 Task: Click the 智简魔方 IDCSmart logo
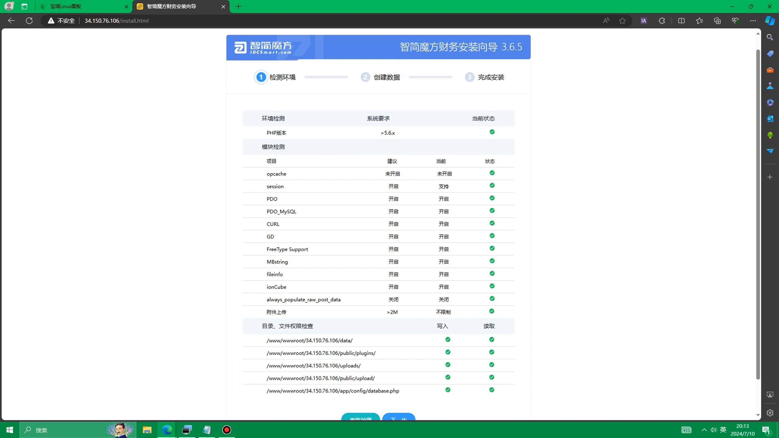pos(263,47)
